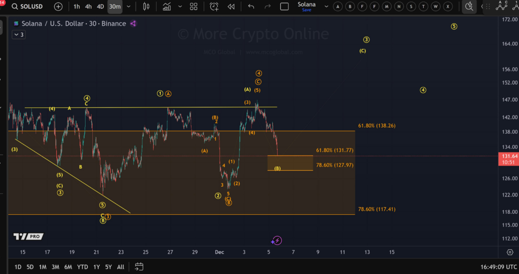This screenshot has height=274, width=519.
Task: Expand the layout management dropdown arrow
Action: [x=326, y=7]
